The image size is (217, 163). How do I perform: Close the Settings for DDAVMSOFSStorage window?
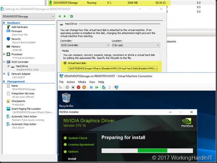point(161,9)
